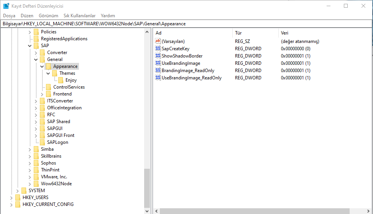The image size is (373, 214).
Task: Click the Simba folder icon
Action: 36,149
